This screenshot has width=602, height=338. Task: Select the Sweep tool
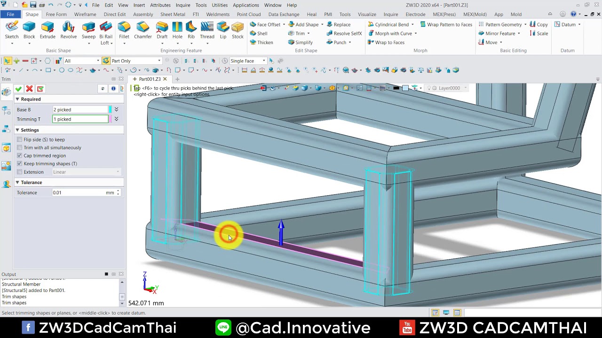(x=88, y=30)
